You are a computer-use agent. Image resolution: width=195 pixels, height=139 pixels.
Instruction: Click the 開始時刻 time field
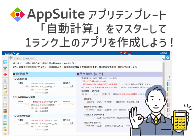(x=84, y=94)
